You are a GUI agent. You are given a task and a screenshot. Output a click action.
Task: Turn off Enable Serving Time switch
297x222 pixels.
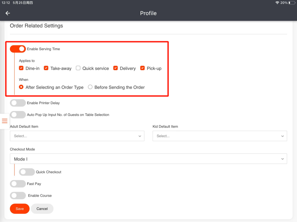point(18,49)
